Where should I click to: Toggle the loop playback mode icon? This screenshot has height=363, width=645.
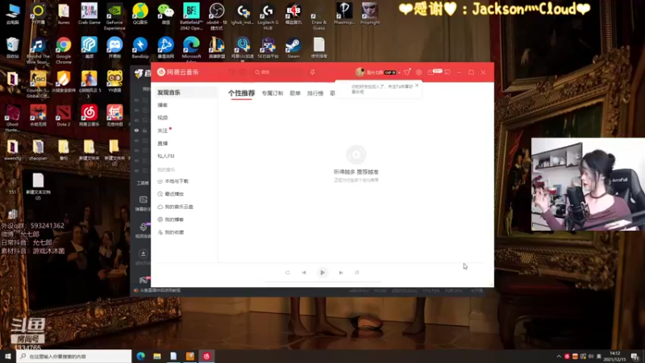point(288,273)
